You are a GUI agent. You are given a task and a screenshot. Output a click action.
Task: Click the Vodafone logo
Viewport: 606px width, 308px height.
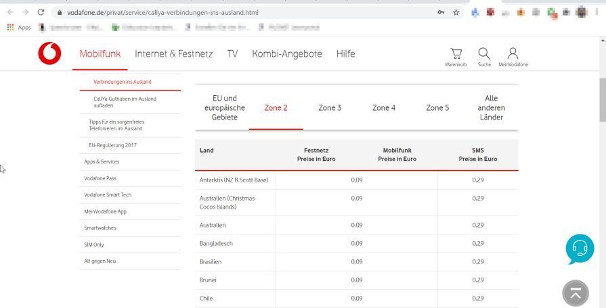[x=49, y=53]
